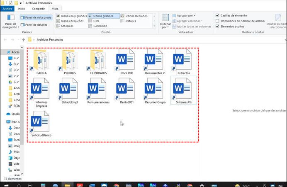Choose Contenido layout
287x187 pixels.
point(97,26)
